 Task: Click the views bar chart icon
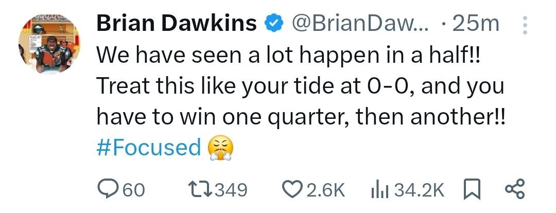tap(379, 190)
